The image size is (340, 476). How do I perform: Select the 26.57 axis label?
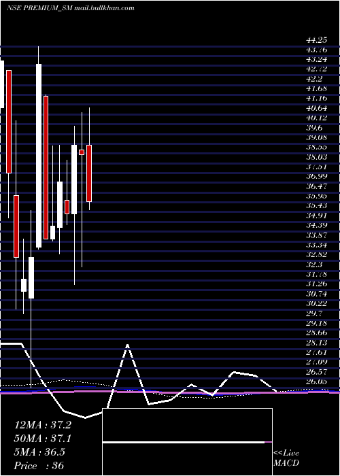(316, 371)
